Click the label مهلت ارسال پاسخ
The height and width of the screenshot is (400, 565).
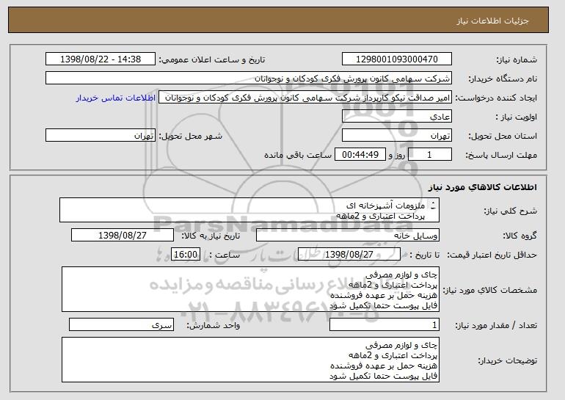501,155
